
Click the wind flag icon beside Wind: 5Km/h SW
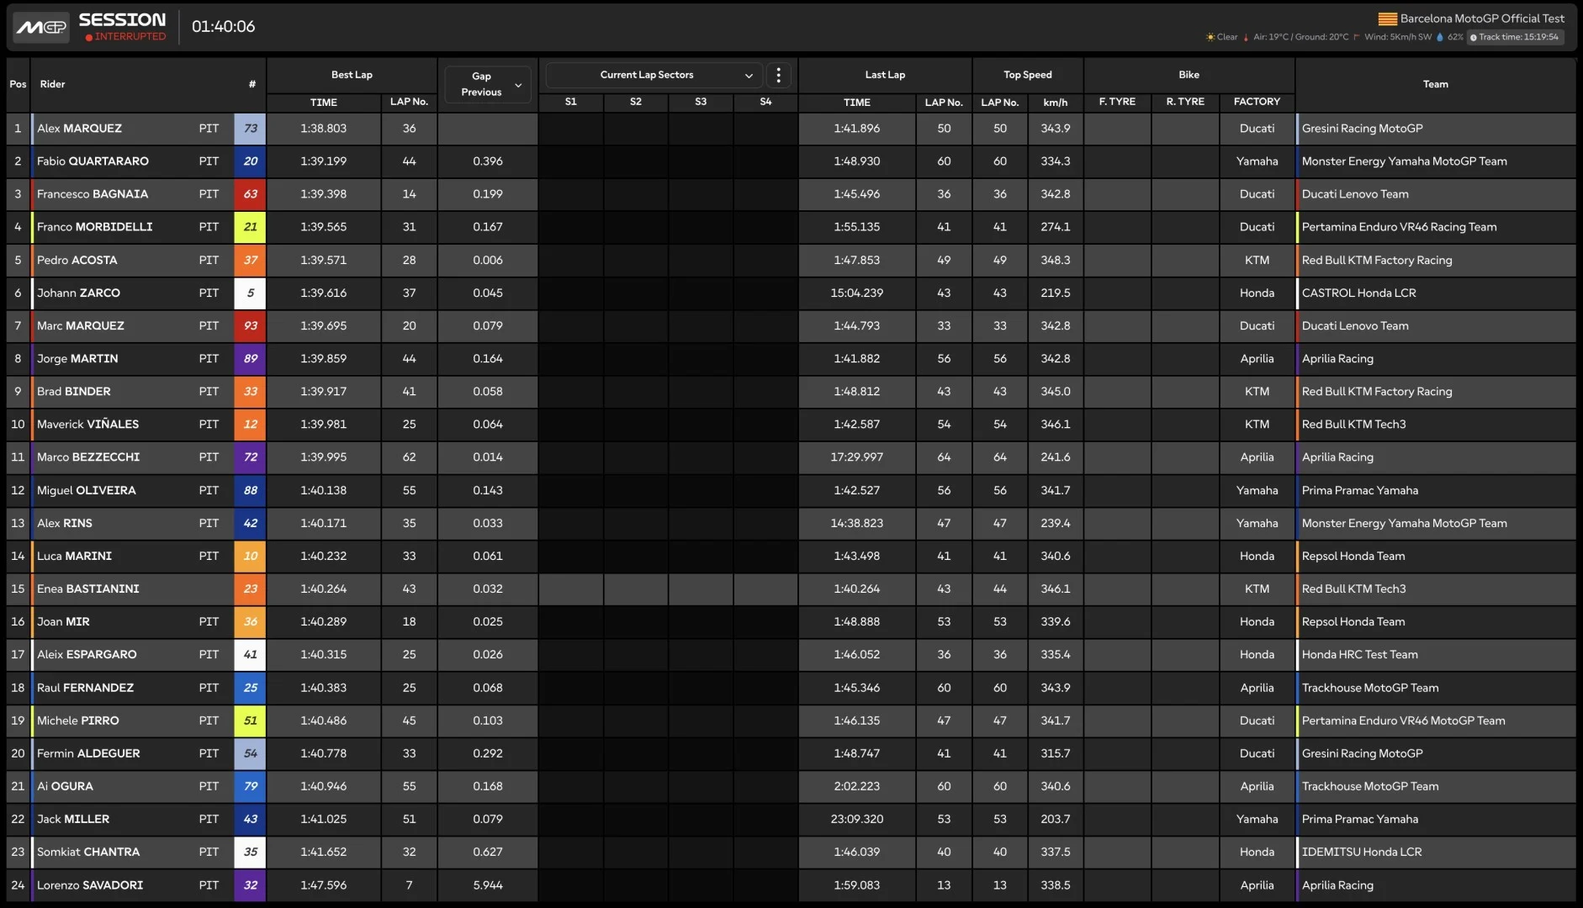1357,37
